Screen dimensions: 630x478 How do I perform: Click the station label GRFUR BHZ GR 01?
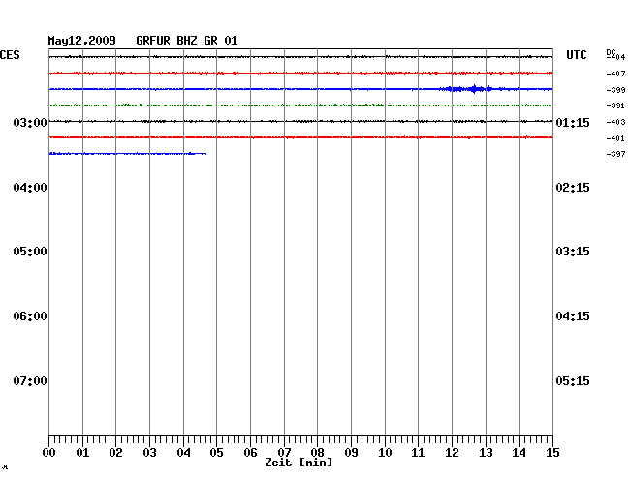coord(187,41)
